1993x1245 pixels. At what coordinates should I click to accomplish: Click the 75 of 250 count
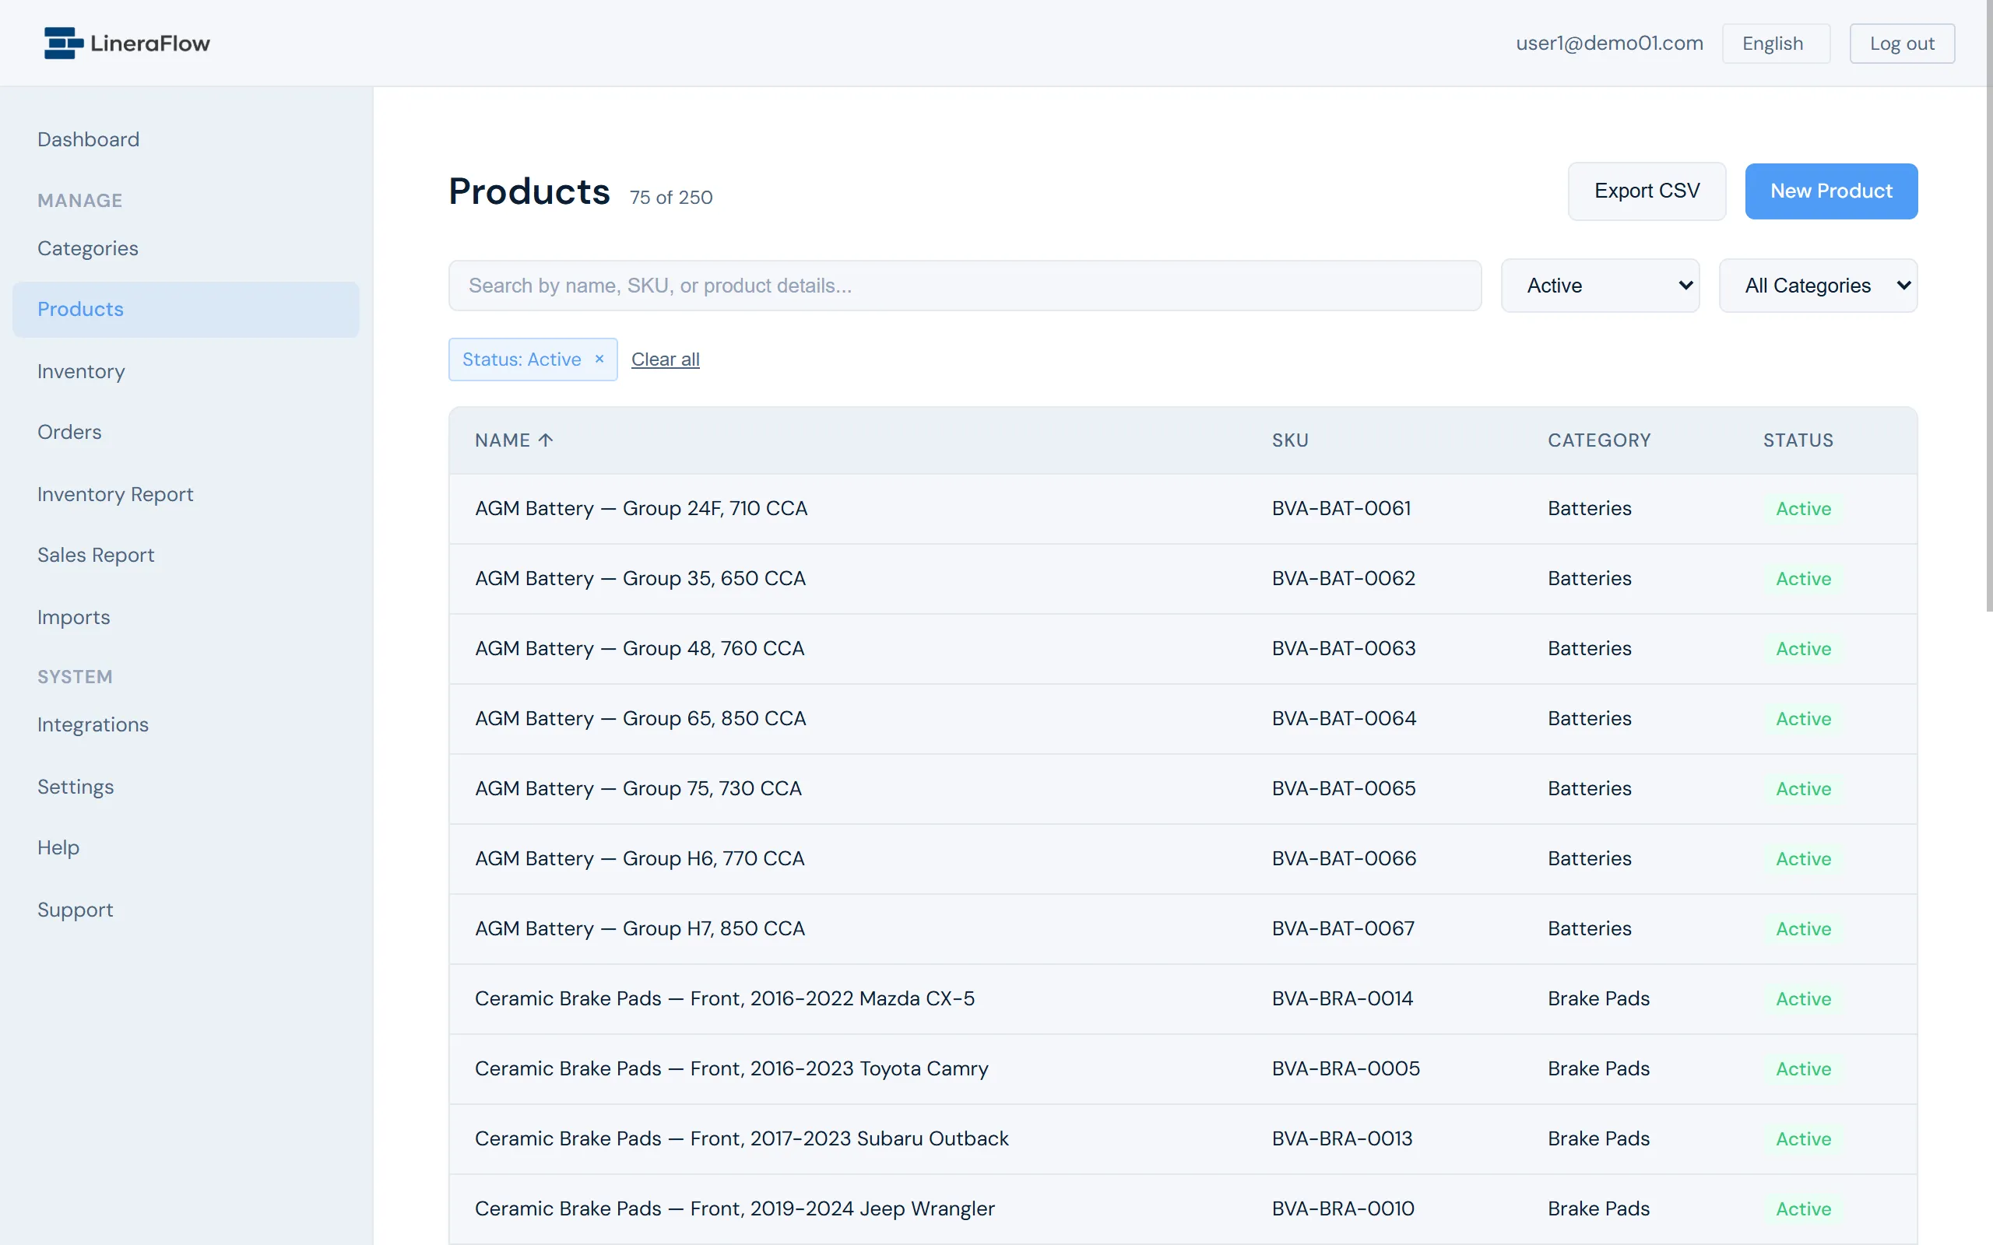(x=670, y=198)
